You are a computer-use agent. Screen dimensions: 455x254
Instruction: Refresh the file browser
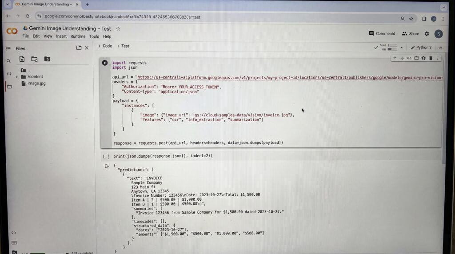(x=34, y=59)
